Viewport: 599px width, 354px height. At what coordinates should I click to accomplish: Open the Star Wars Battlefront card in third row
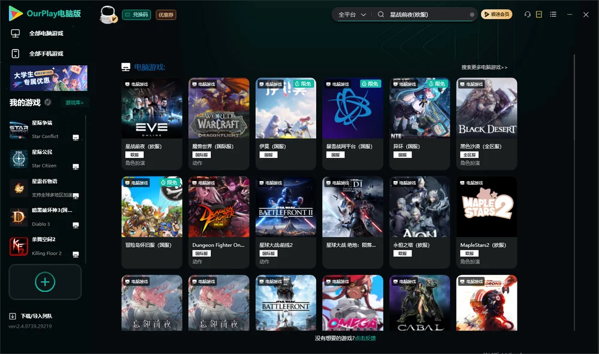click(x=286, y=303)
